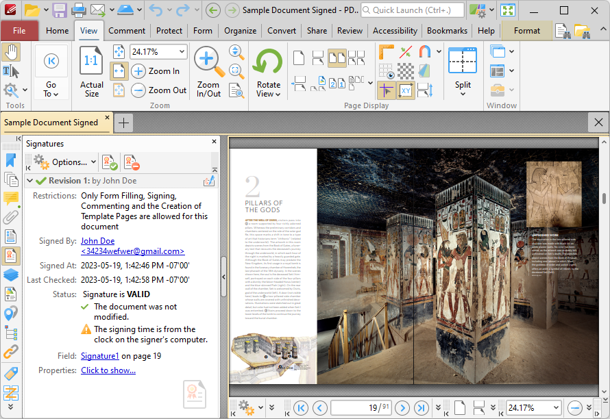610x419 pixels.
Task: Click Validate All Signatures icon
Action: click(x=109, y=162)
